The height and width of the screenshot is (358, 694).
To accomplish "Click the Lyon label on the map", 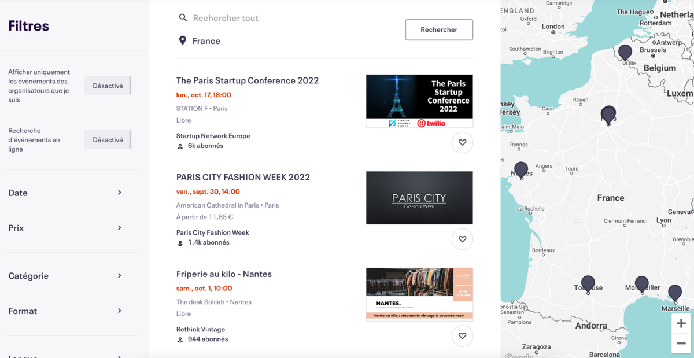I will (x=664, y=220).
